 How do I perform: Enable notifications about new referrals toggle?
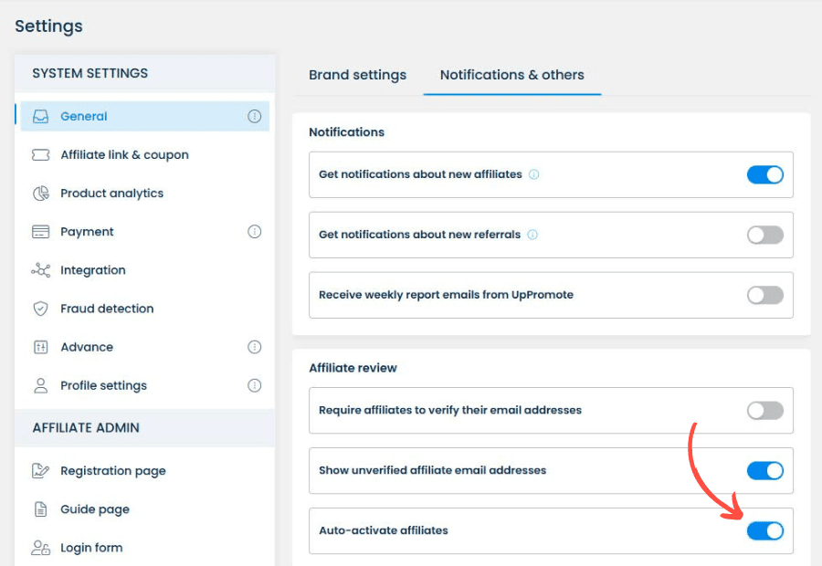764,235
